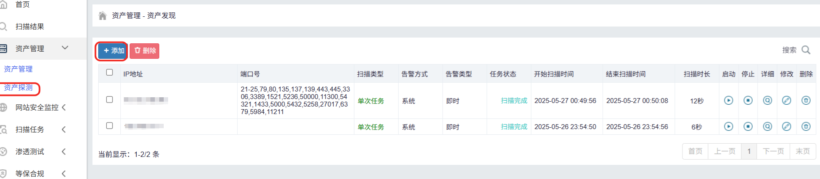Image resolution: width=820 pixels, height=179 pixels.
Task: Click the 扫描时长 column header
Action: pos(697,74)
